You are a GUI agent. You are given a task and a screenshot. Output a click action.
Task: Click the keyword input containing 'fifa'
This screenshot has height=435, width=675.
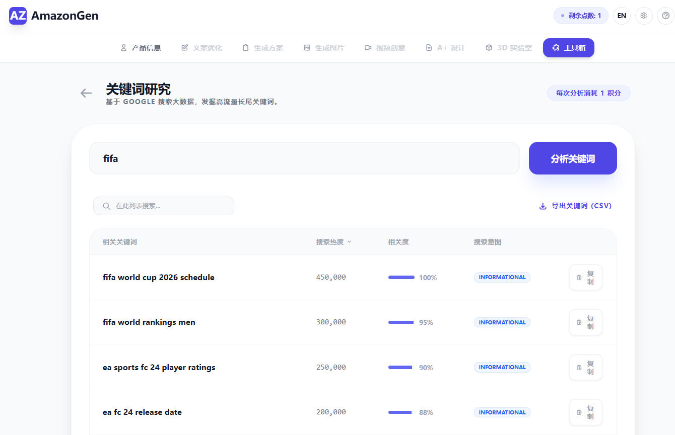pyautogui.click(x=304, y=158)
